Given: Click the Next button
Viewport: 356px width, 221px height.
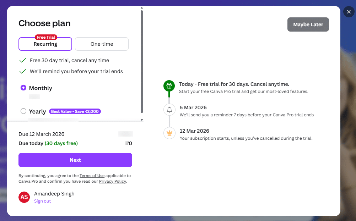Looking at the screenshot, I should pos(75,160).
